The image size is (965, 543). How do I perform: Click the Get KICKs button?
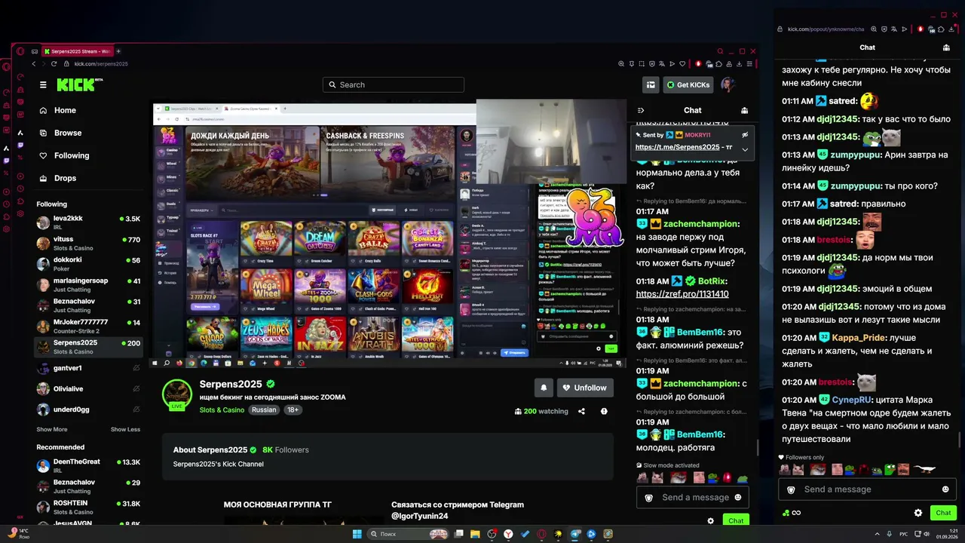coord(688,84)
